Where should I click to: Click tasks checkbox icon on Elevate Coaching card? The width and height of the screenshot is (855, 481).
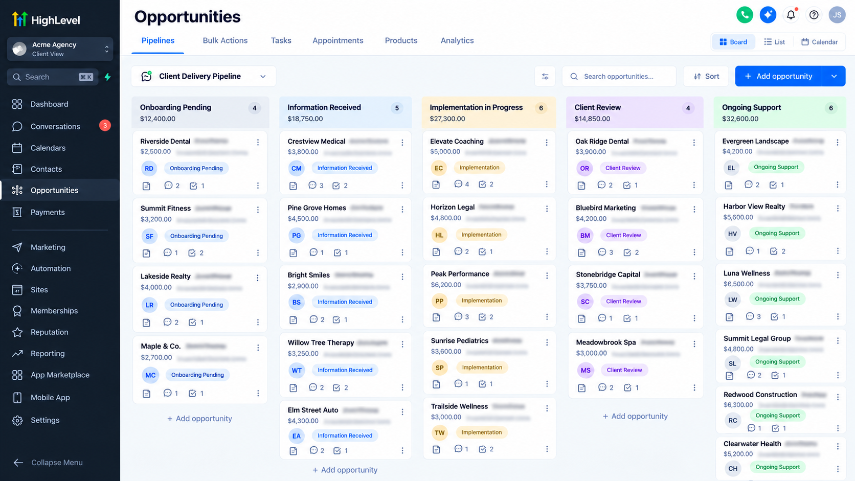point(482,184)
